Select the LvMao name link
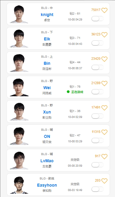Image resolution: width=115 pixels, height=197 pixels. [x=47, y=161]
